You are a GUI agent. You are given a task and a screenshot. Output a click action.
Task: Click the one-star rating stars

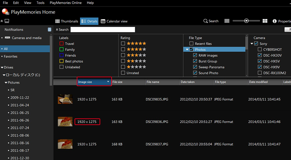click(136, 67)
